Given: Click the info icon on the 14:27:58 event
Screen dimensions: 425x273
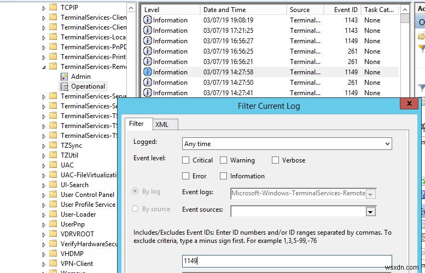Looking at the screenshot, I should [148, 72].
